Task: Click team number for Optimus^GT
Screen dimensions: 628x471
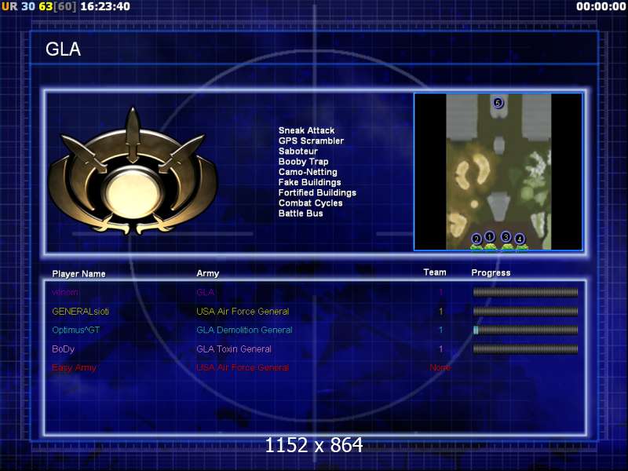Action: tap(440, 330)
